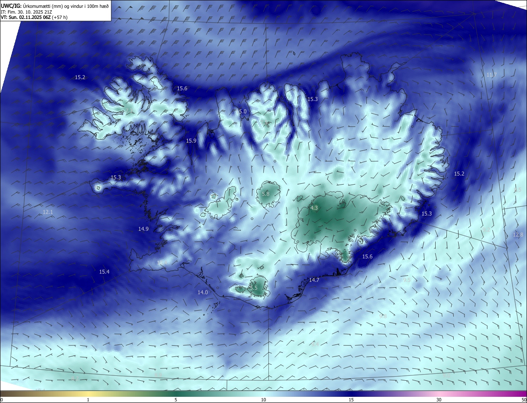Screen dimensions: 527x403
Task: Click the 'VT: Sun. 02.11.2025 06Z (+57 h)' line
Action: (34, 17)
